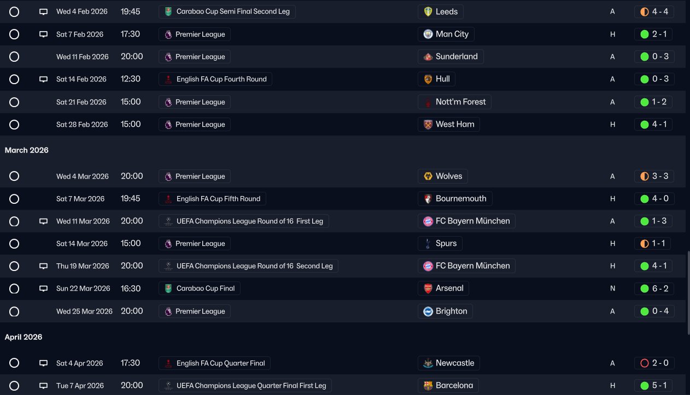
Task: Open English FA Cup Fourth Round competition
Action: pyautogui.click(x=215, y=79)
